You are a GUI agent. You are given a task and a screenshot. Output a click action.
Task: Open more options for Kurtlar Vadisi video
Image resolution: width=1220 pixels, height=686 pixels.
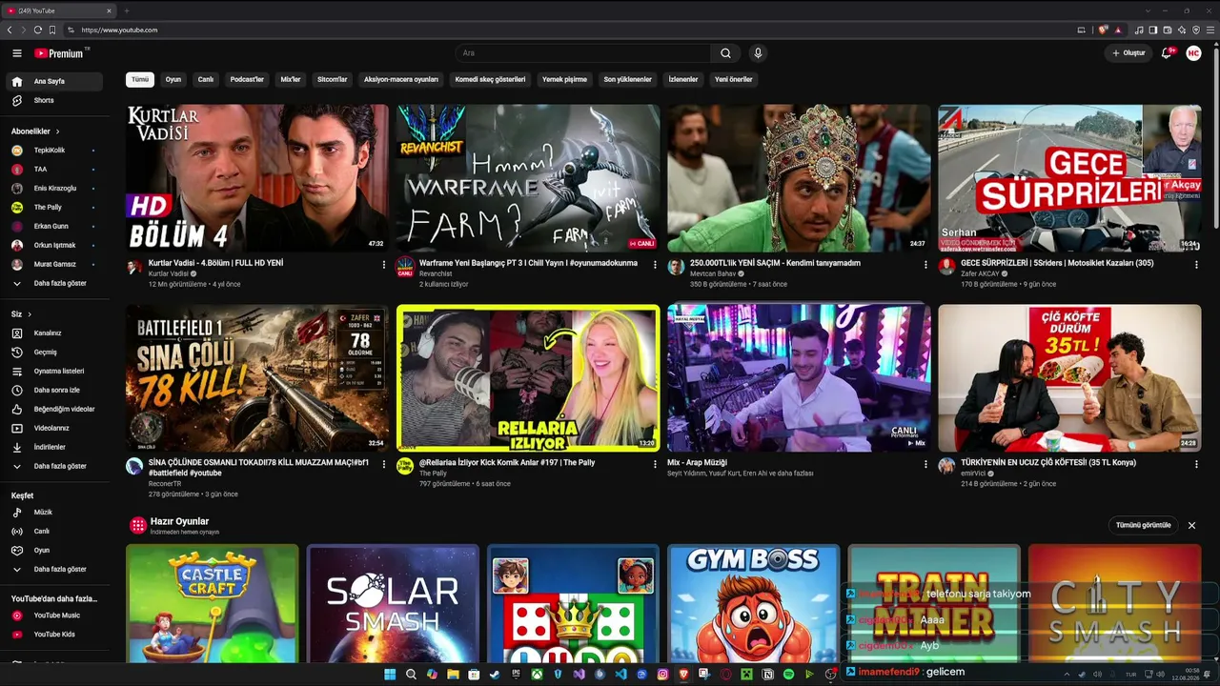click(384, 265)
